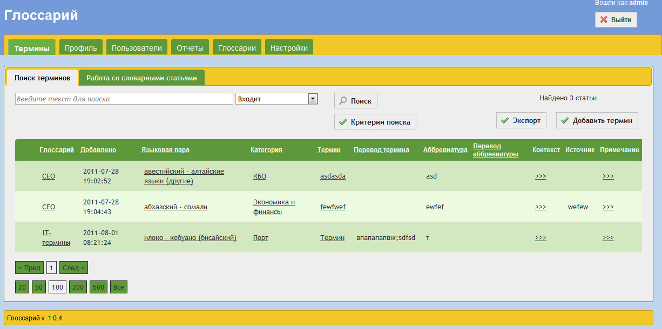Go to the Отчеты tab
The width and height of the screenshot is (662, 329).
pos(190,48)
